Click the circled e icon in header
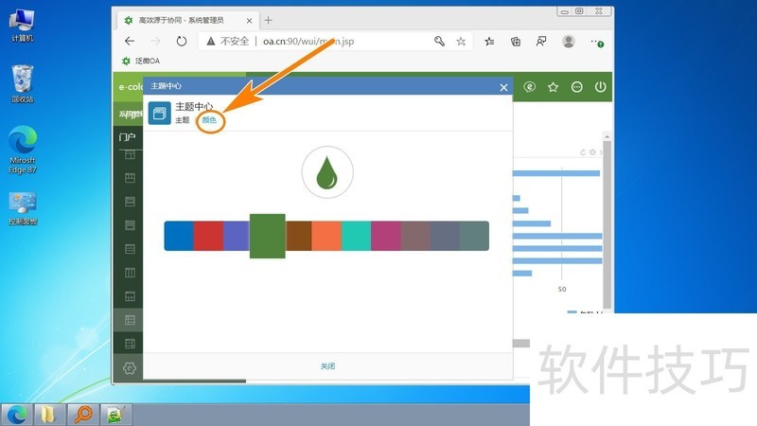 pyautogui.click(x=530, y=87)
